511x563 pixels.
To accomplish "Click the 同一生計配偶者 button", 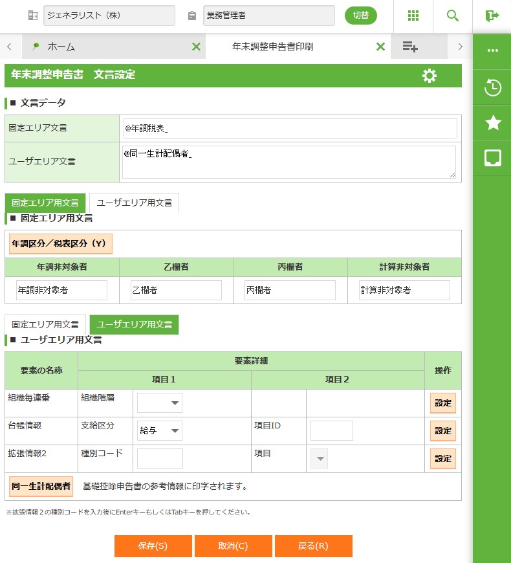I will (x=41, y=486).
